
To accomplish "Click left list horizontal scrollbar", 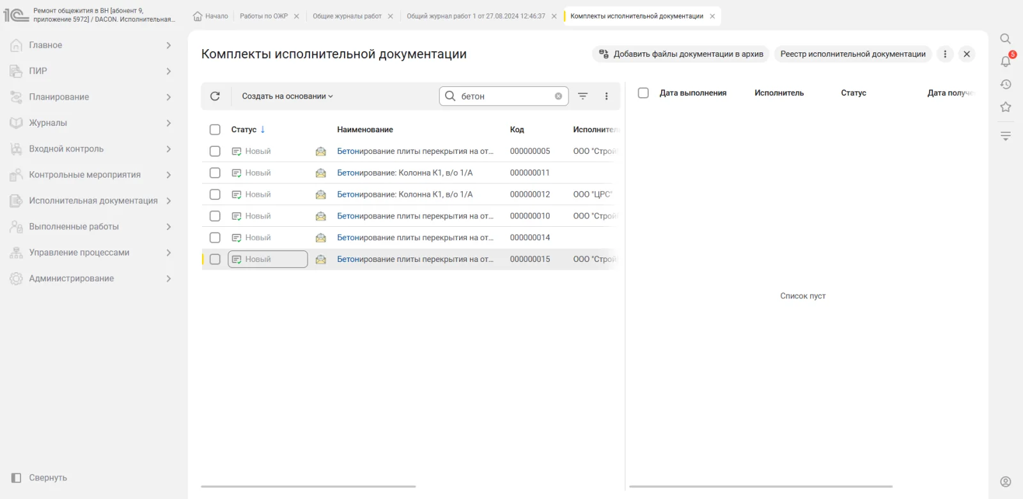I will point(308,487).
